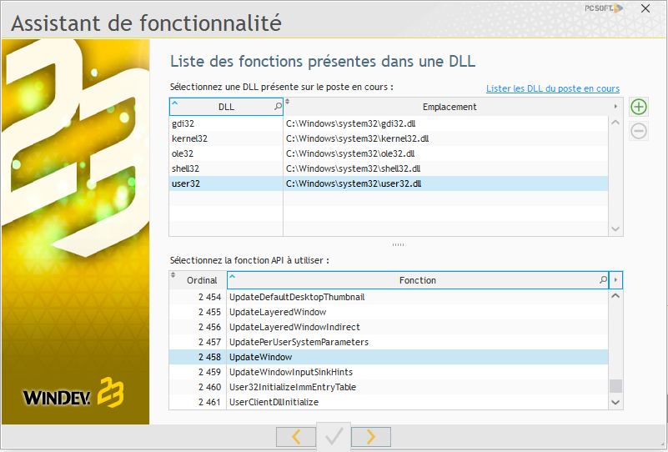Click path C:\Windows\system32\ole32.dll
This screenshot has height=452, width=668.
tap(350, 153)
